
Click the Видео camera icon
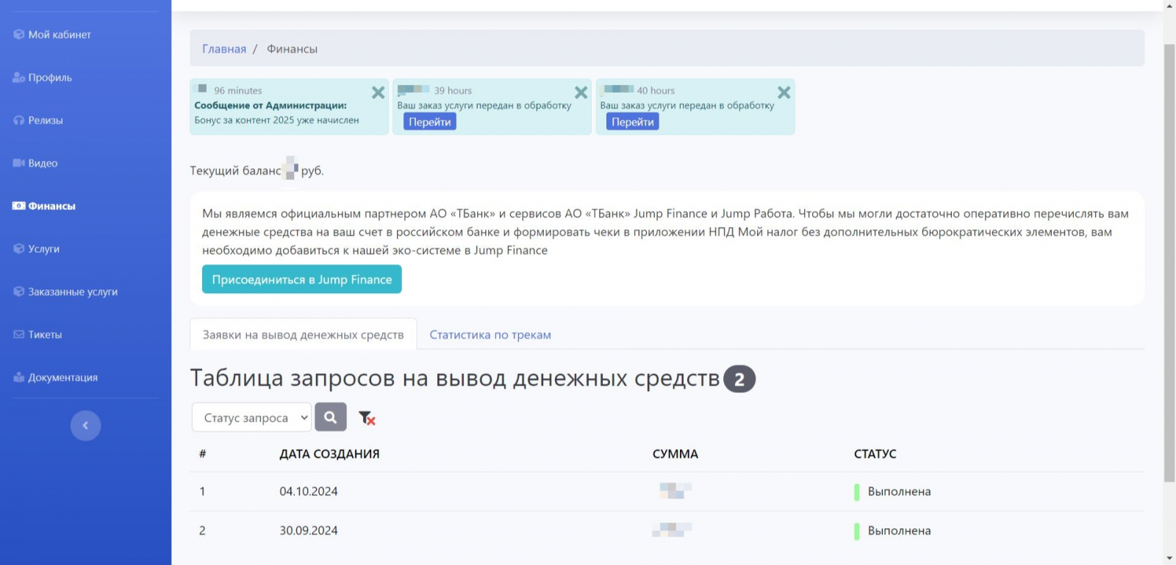pos(19,163)
